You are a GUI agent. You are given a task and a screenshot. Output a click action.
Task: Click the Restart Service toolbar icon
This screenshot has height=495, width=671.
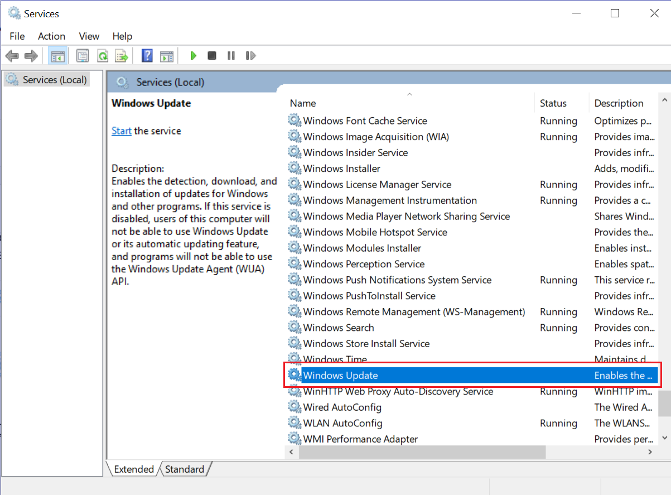250,56
